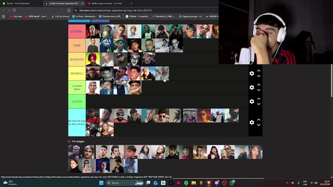Select the BUENOOO tier label
The image size is (333, 187).
click(77, 59)
